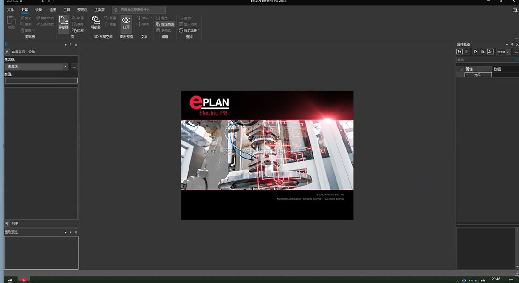This screenshot has height=283, width=519.
Task: Pin the 页 navigator panel
Action: (x=71, y=45)
